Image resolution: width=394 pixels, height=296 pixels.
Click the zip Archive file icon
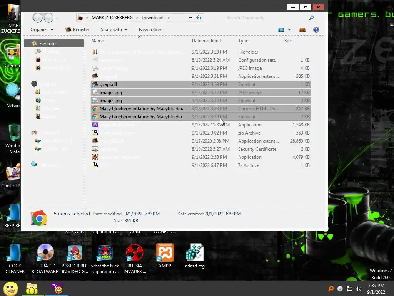point(95,133)
